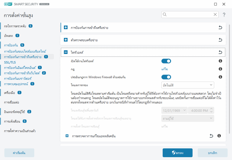Image resolution: width=232 pixels, height=160 pixels.
Task: Click the reset arrow on ไฟร์วอลล์ section
Action: [220, 52]
